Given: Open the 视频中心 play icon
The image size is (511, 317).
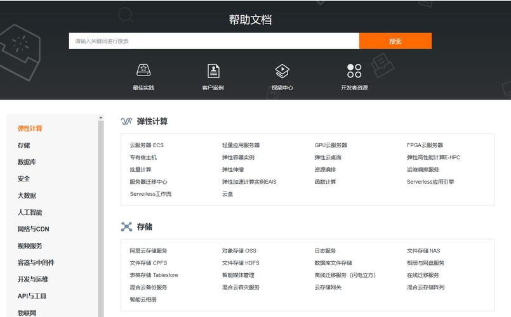Looking at the screenshot, I should (282, 70).
